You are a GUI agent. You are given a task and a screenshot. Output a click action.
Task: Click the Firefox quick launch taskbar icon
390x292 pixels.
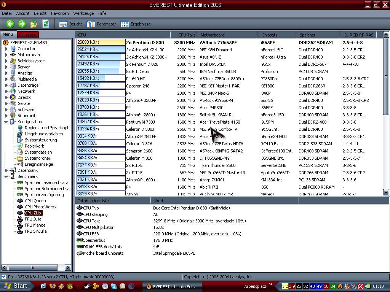tap(52, 286)
